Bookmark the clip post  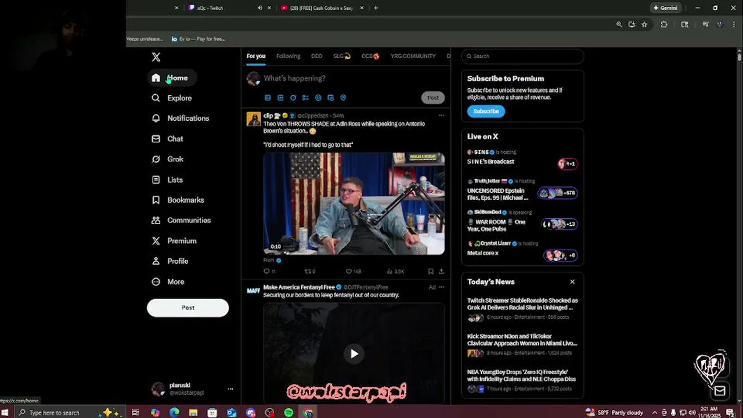[431, 271]
